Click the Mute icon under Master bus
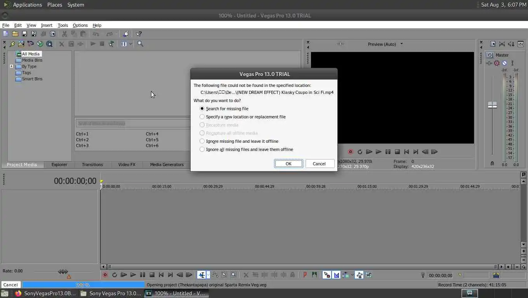528x298 pixels. pyautogui.click(x=504, y=63)
